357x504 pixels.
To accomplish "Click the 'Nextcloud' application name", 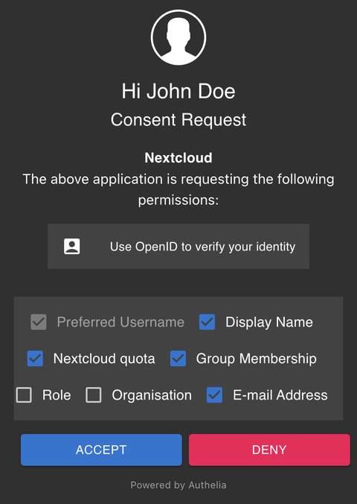I will pyautogui.click(x=178, y=158).
